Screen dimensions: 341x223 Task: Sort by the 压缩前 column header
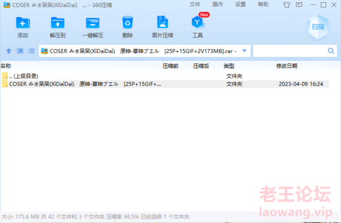pyautogui.click(x=170, y=66)
